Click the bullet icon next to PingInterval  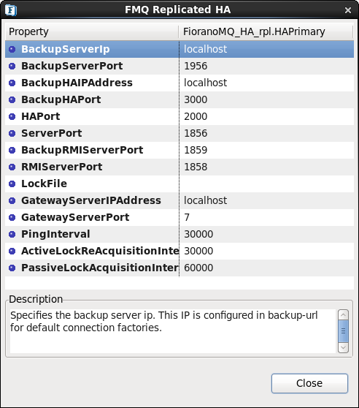(12, 234)
